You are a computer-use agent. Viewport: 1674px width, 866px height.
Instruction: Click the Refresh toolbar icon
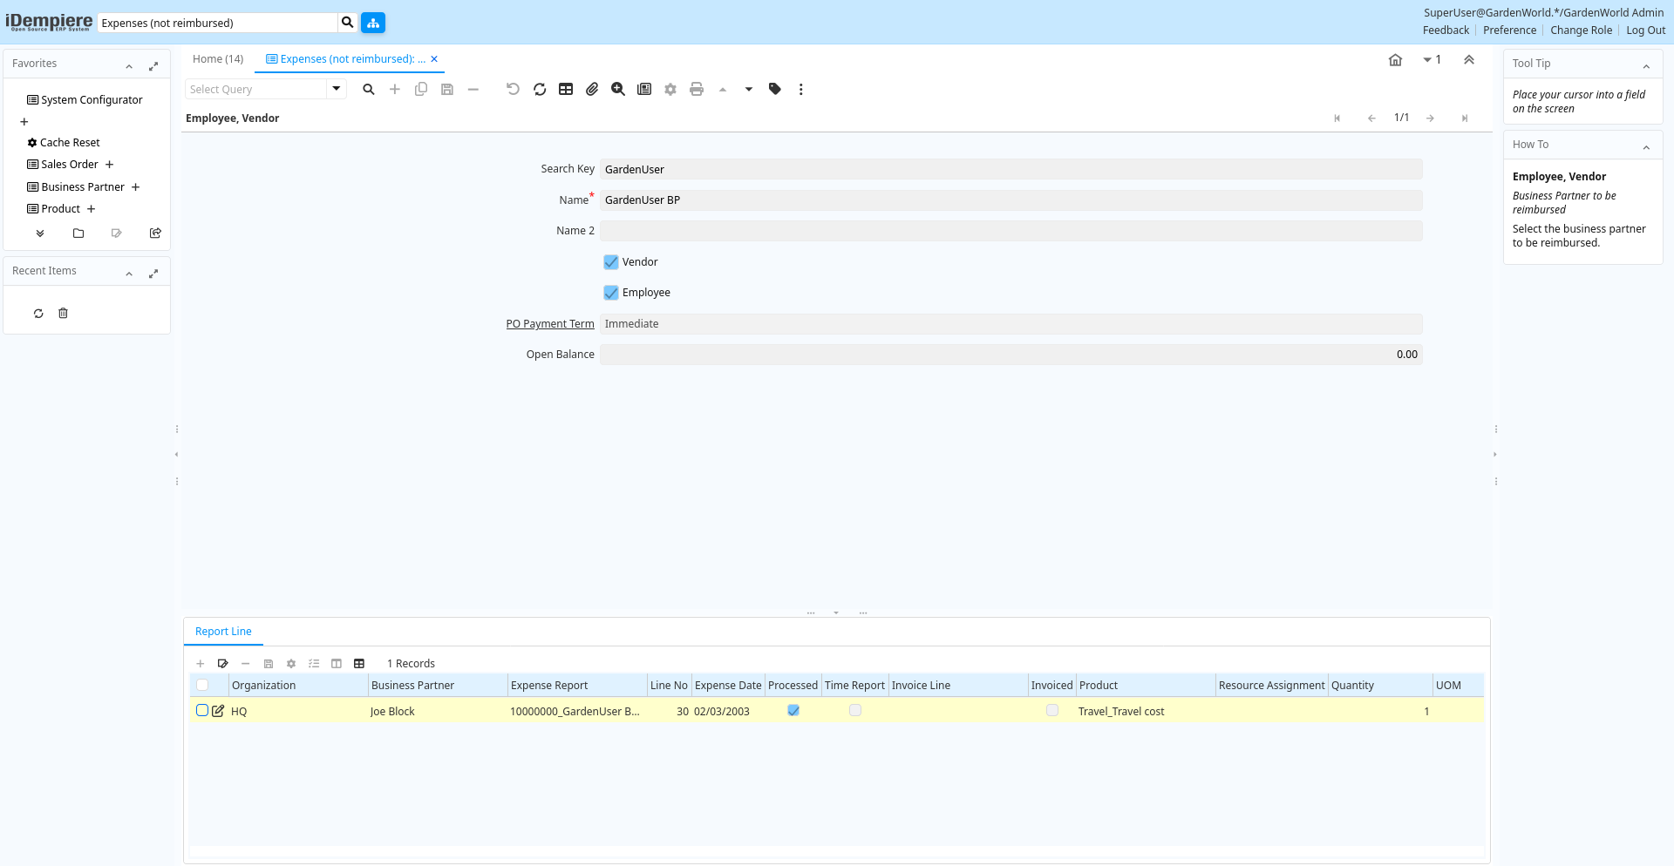(540, 89)
